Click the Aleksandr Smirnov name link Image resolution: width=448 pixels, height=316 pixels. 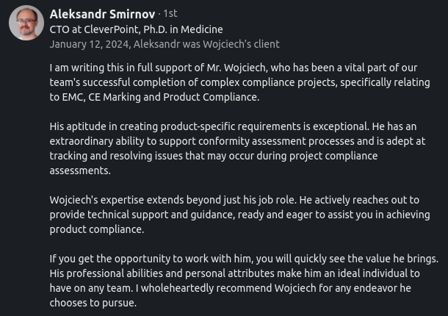click(102, 14)
